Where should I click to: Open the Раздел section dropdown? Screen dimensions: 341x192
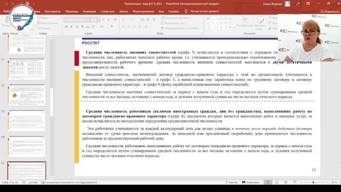[x=45, y=28]
